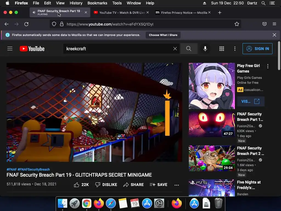
Task: Search with voice microphone button
Action: [x=205, y=49]
